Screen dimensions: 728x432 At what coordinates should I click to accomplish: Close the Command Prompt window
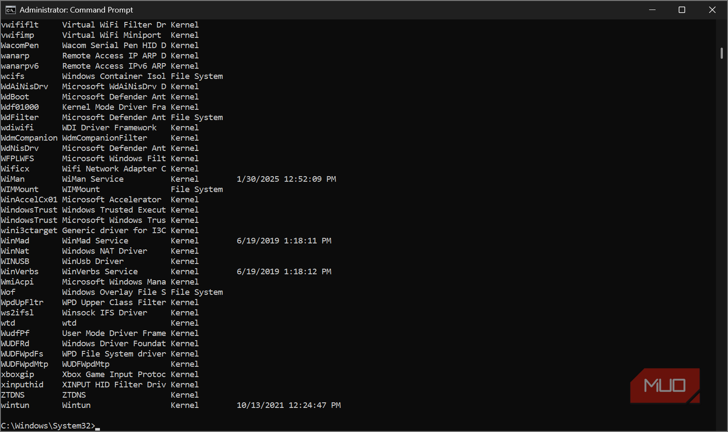coord(712,10)
